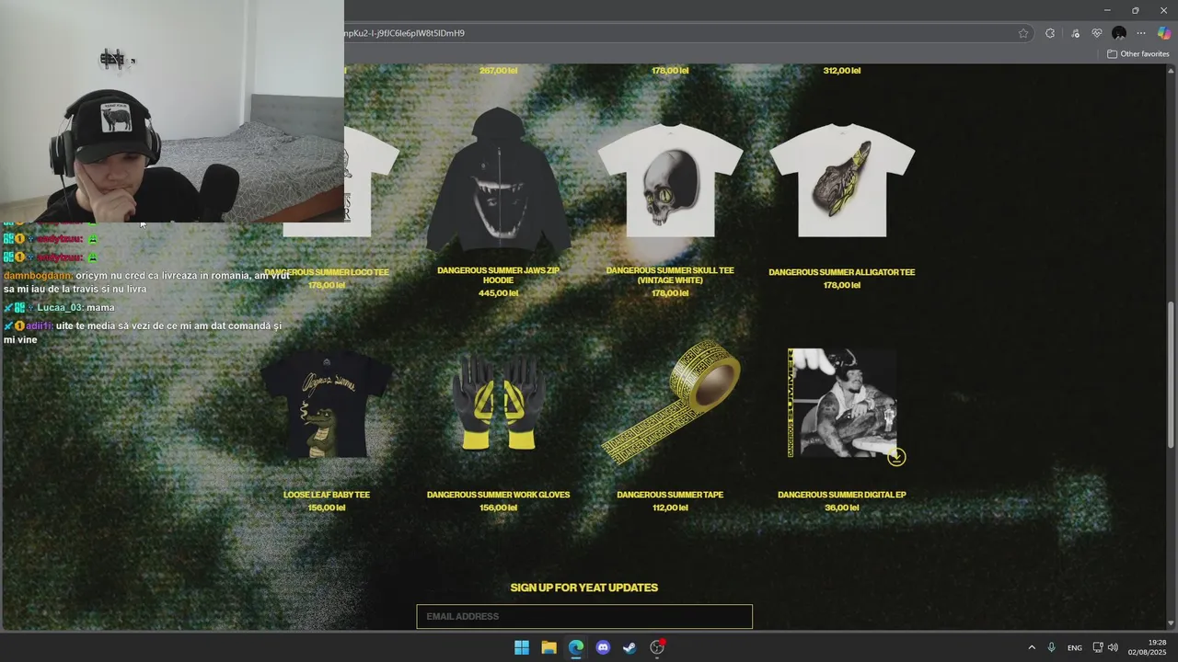Image resolution: width=1178 pixels, height=662 pixels.
Task: Click the download badge on Digital EP
Action: (x=896, y=457)
